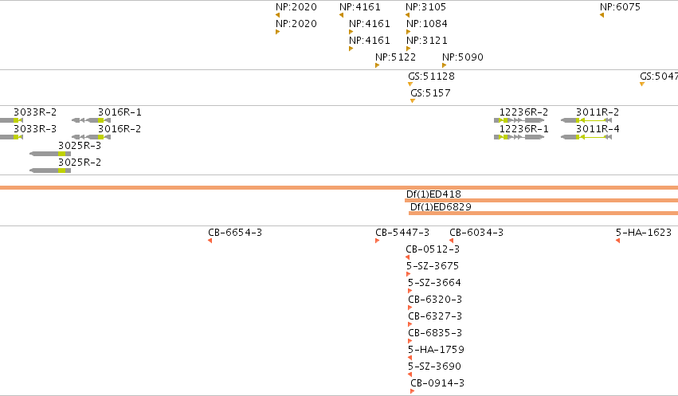Screen dimensions: 678x396
Task: Click the Df(1)ED6829 deficiency label
Action: coord(441,207)
